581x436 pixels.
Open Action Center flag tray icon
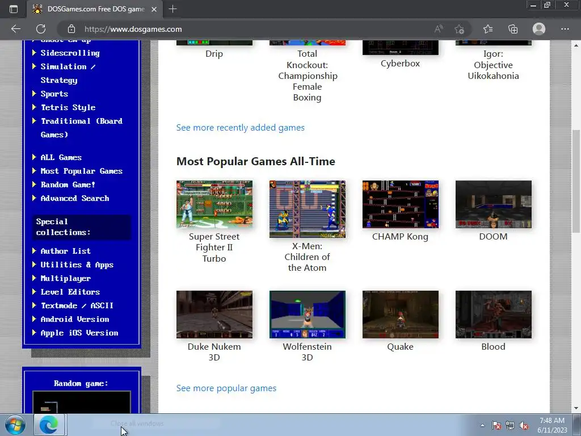496,426
